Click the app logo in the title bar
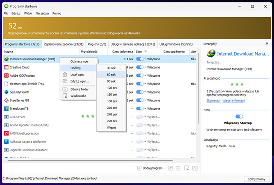Screen dimensions: 274x185 coord(6,6)
